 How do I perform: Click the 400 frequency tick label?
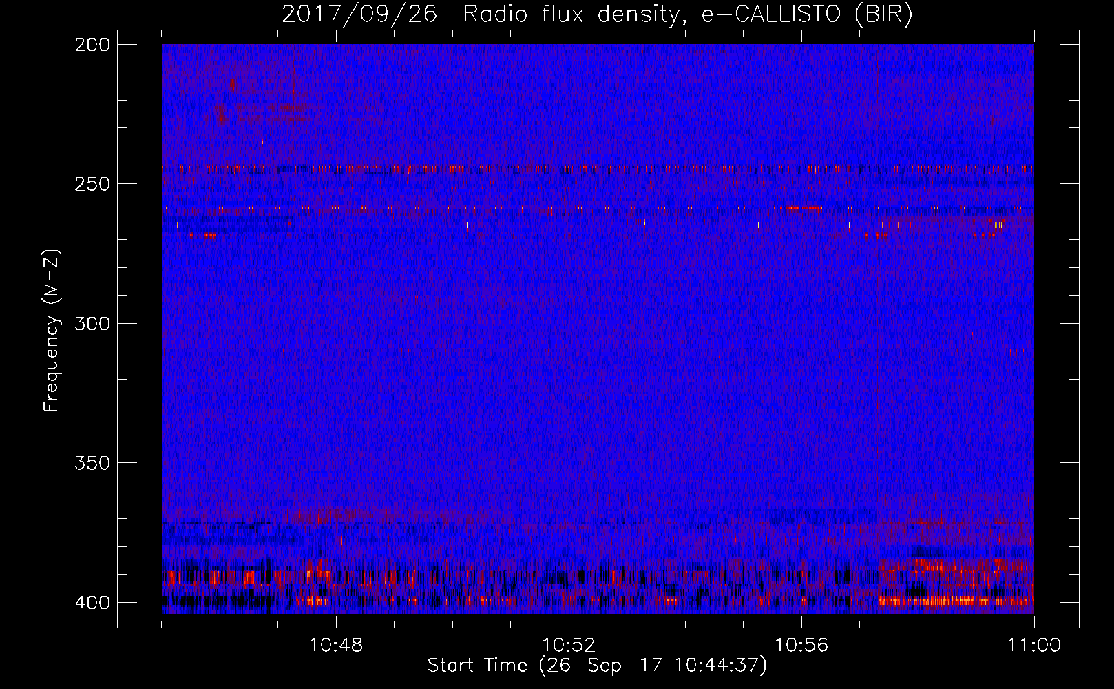[92, 603]
